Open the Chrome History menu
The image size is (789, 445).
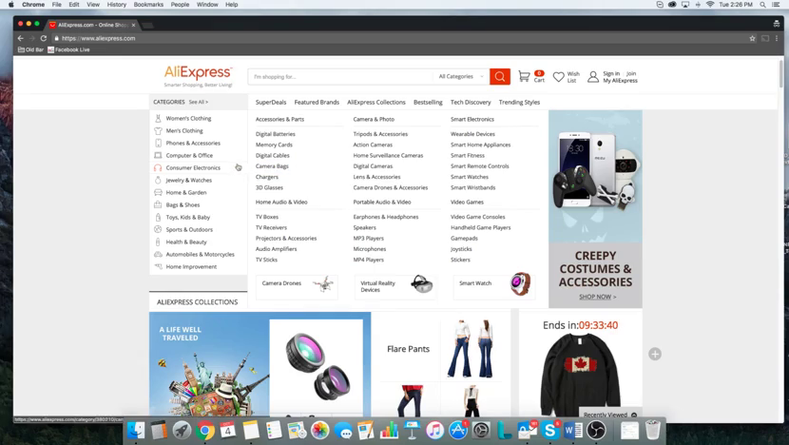[117, 5]
